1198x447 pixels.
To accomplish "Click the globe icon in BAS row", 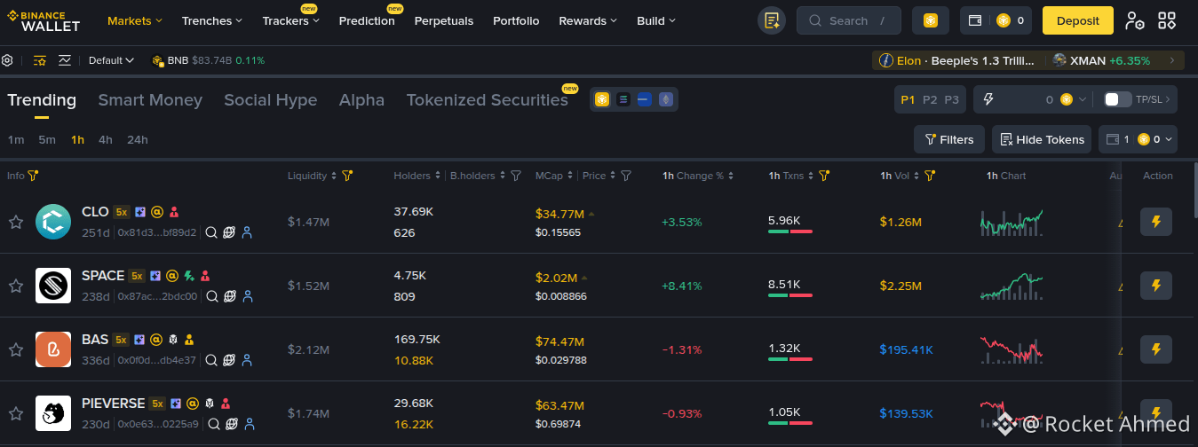I will (229, 360).
